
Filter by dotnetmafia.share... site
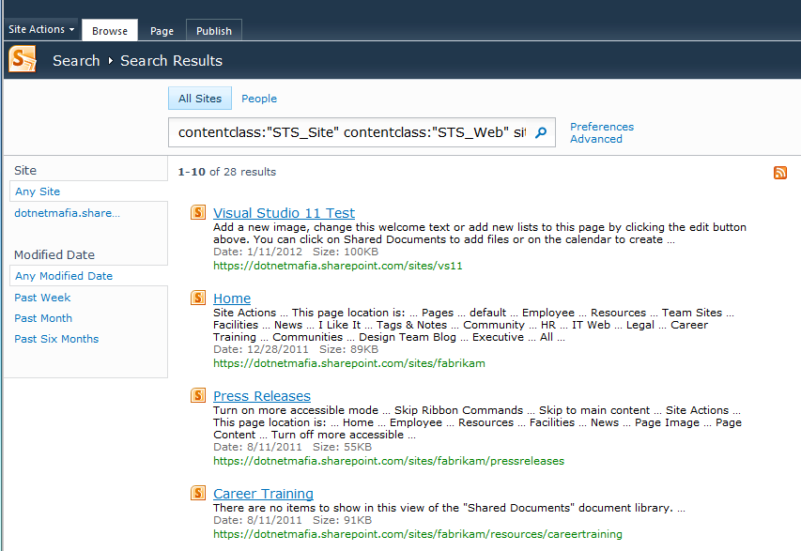coord(68,213)
